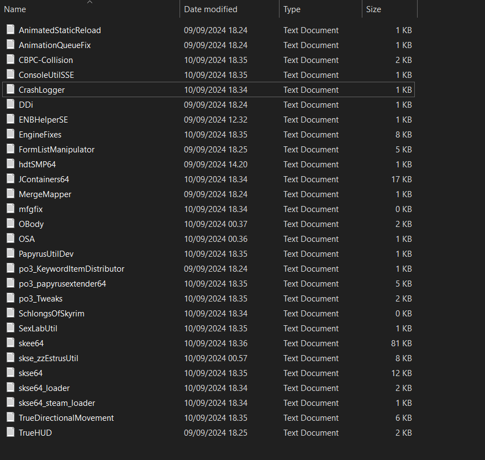
Task: Click the po3_Tweaks file icon
Action: [10, 298]
